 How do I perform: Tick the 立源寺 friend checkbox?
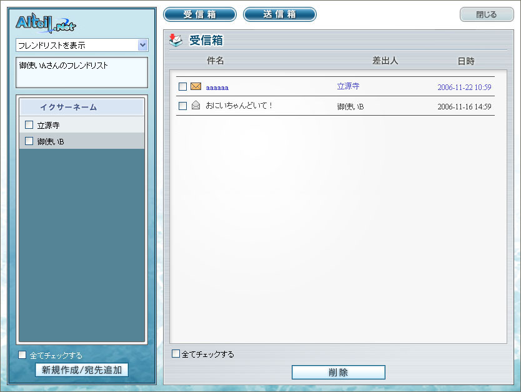[29, 125]
